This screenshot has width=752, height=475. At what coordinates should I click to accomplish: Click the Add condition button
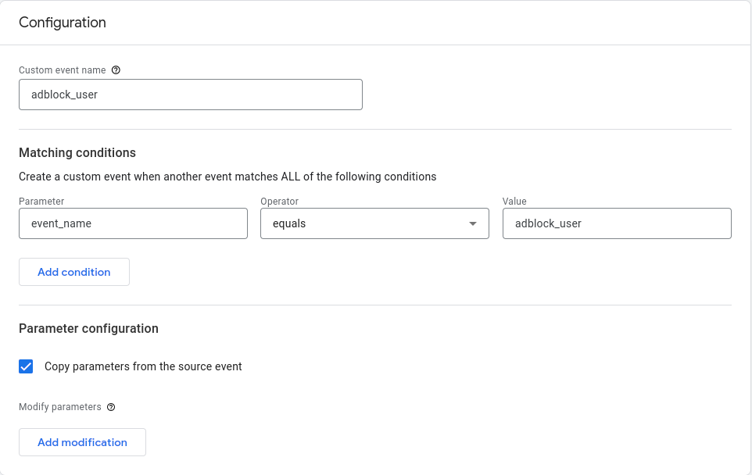point(73,272)
